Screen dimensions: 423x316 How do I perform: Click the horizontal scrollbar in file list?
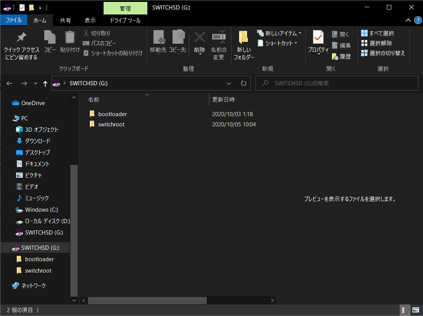(x=147, y=300)
